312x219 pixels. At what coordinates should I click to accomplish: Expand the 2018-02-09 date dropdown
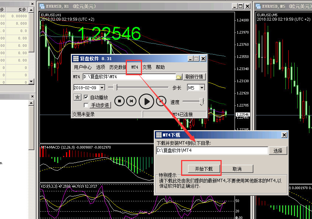pos(102,88)
